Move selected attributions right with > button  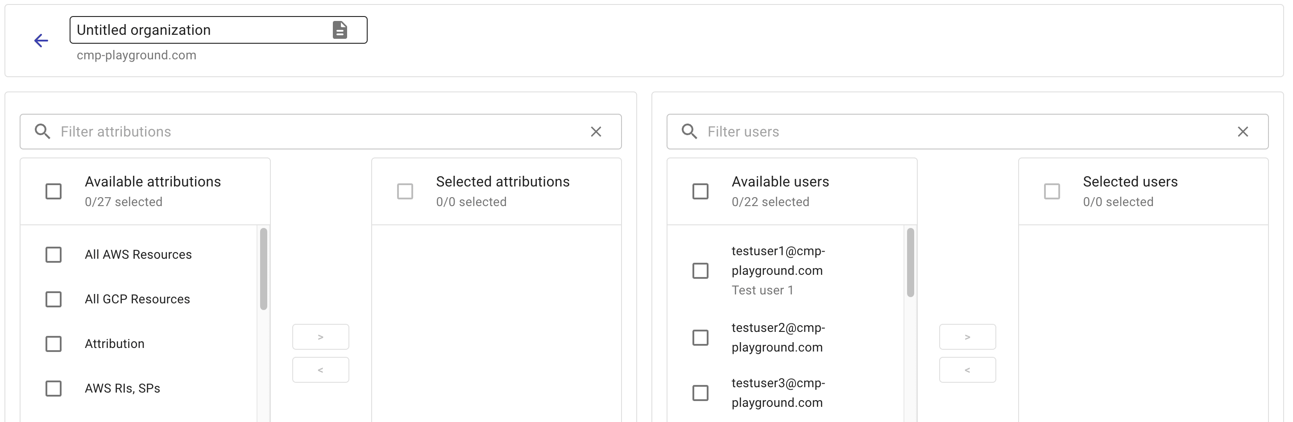(320, 337)
